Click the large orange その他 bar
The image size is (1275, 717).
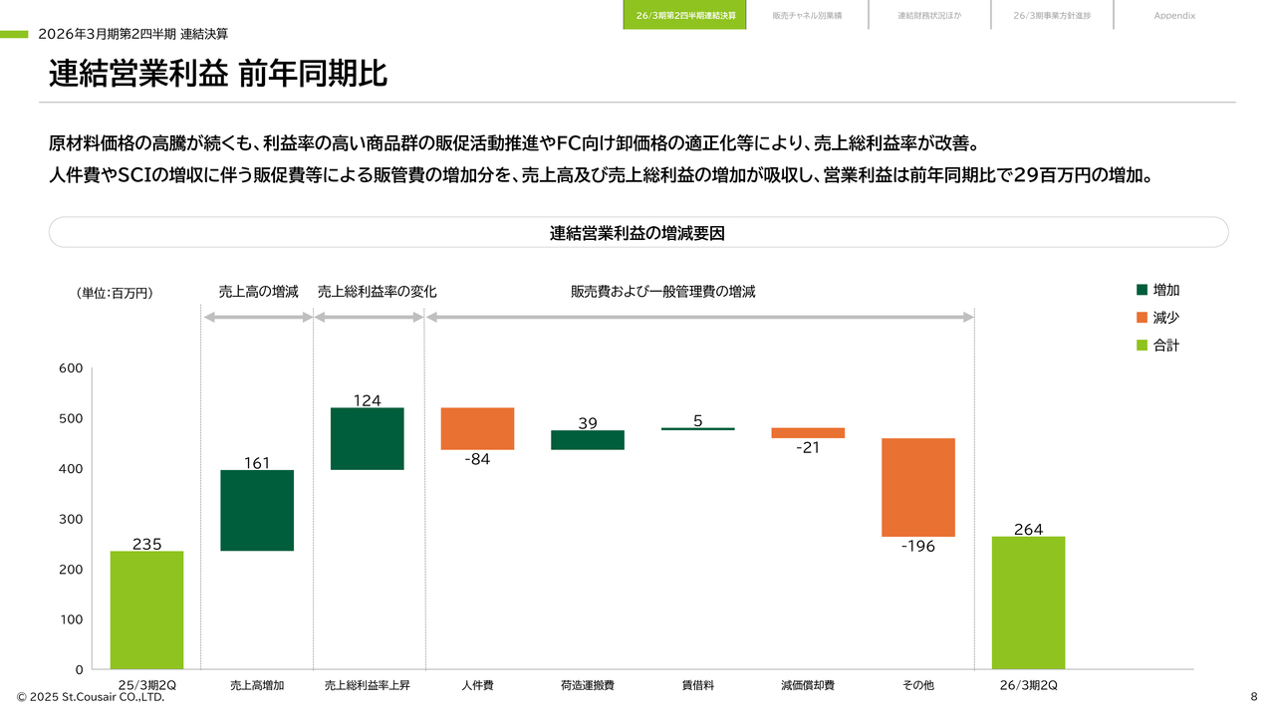(917, 487)
